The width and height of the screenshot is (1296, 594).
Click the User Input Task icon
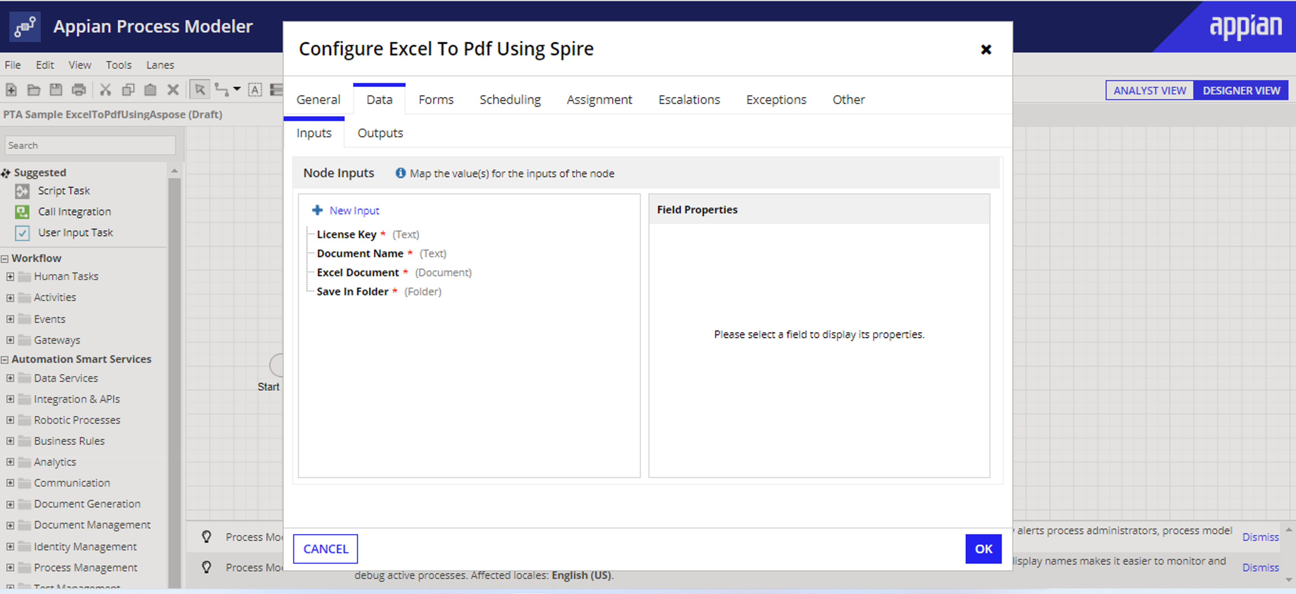pos(22,233)
